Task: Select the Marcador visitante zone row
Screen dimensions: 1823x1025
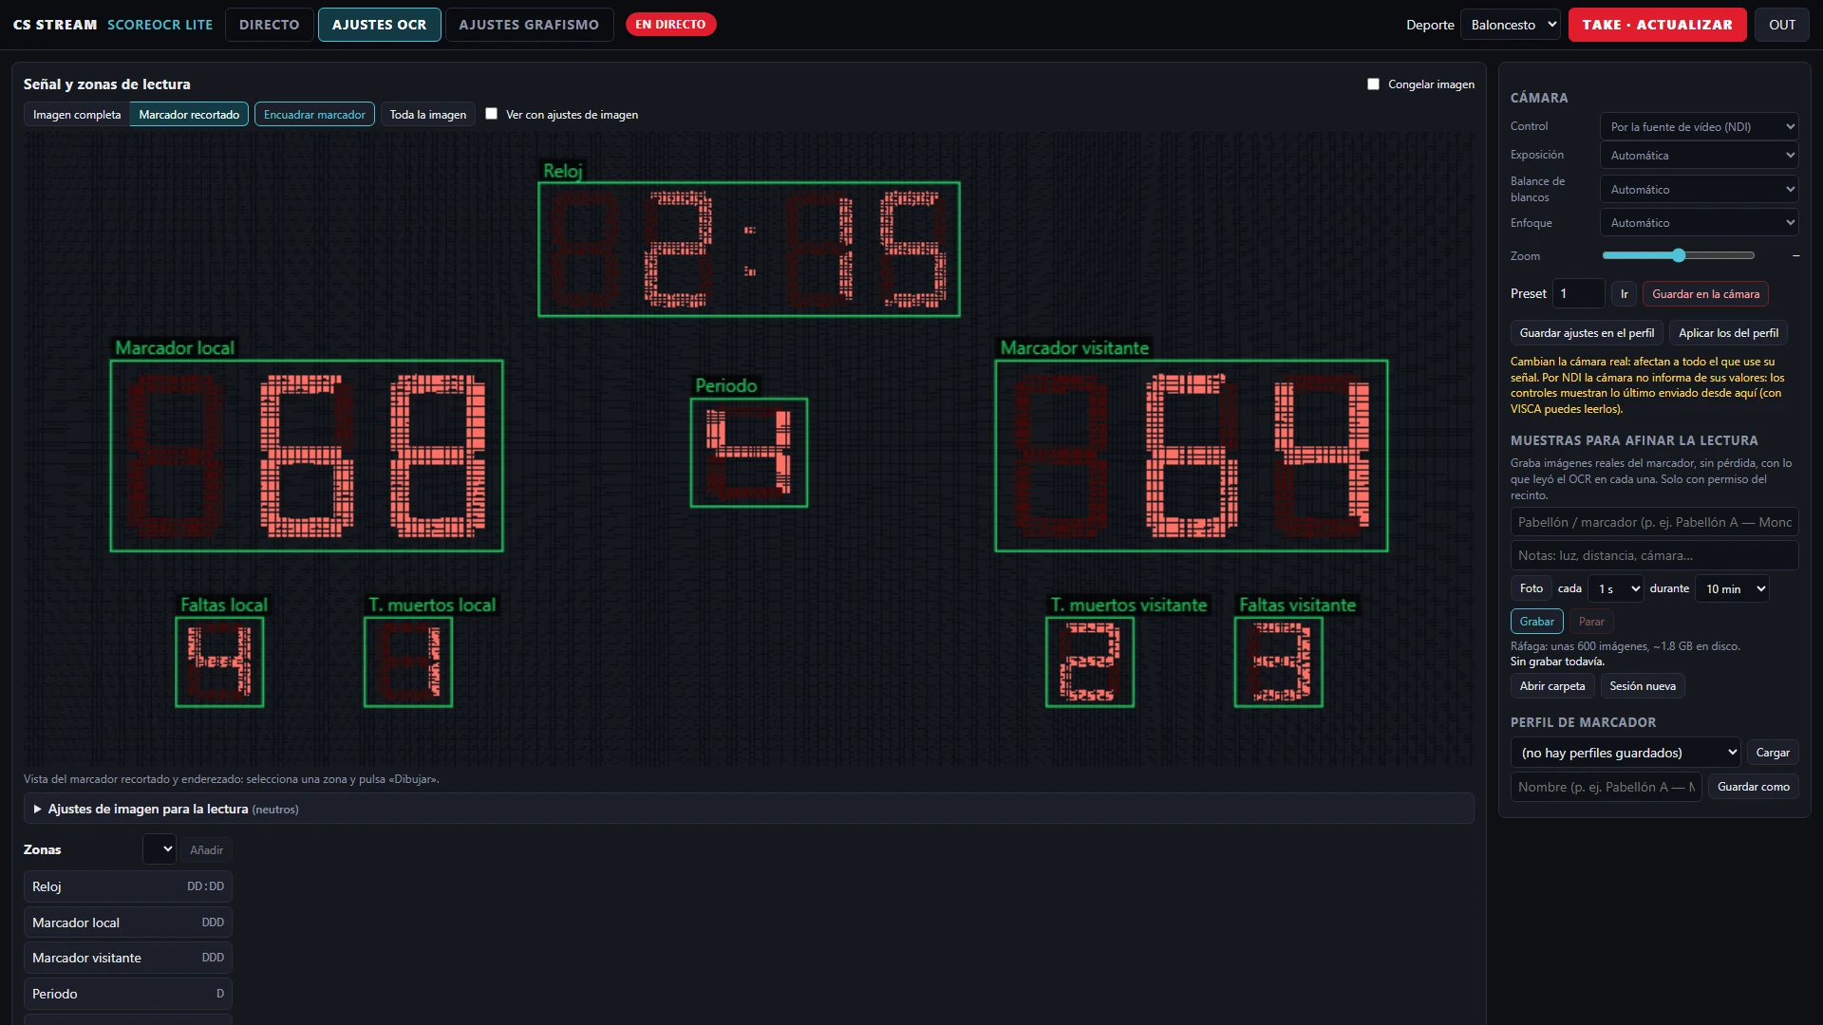Action: point(128,958)
